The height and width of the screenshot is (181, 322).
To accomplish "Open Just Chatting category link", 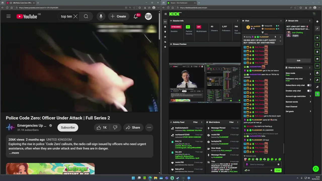I will tap(297, 32).
